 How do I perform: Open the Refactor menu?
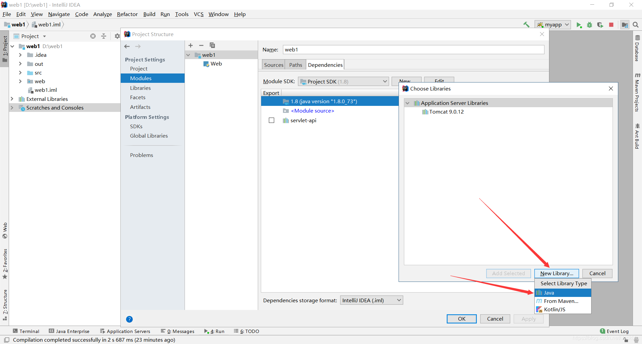pos(127,14)
